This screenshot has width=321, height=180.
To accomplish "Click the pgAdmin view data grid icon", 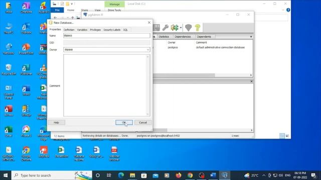I will (156, 27).
